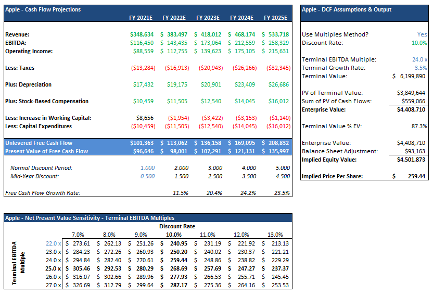Image resolution: width=433 pixels, height=294 pixels.
Task: Select the Mid-Year Discount 0.500 cell
Action: pyautogui.click(x=147, y=176)
